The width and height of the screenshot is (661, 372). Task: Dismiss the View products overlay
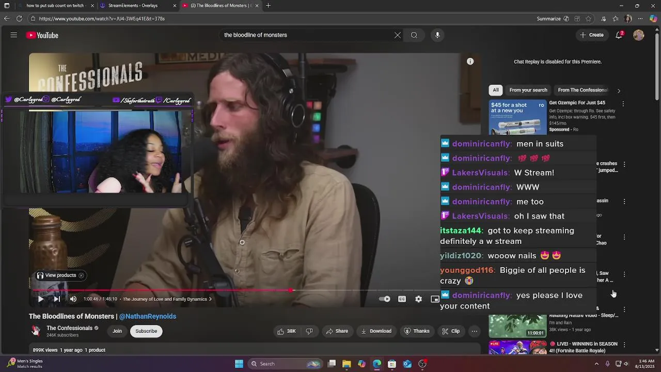(81, 275)
